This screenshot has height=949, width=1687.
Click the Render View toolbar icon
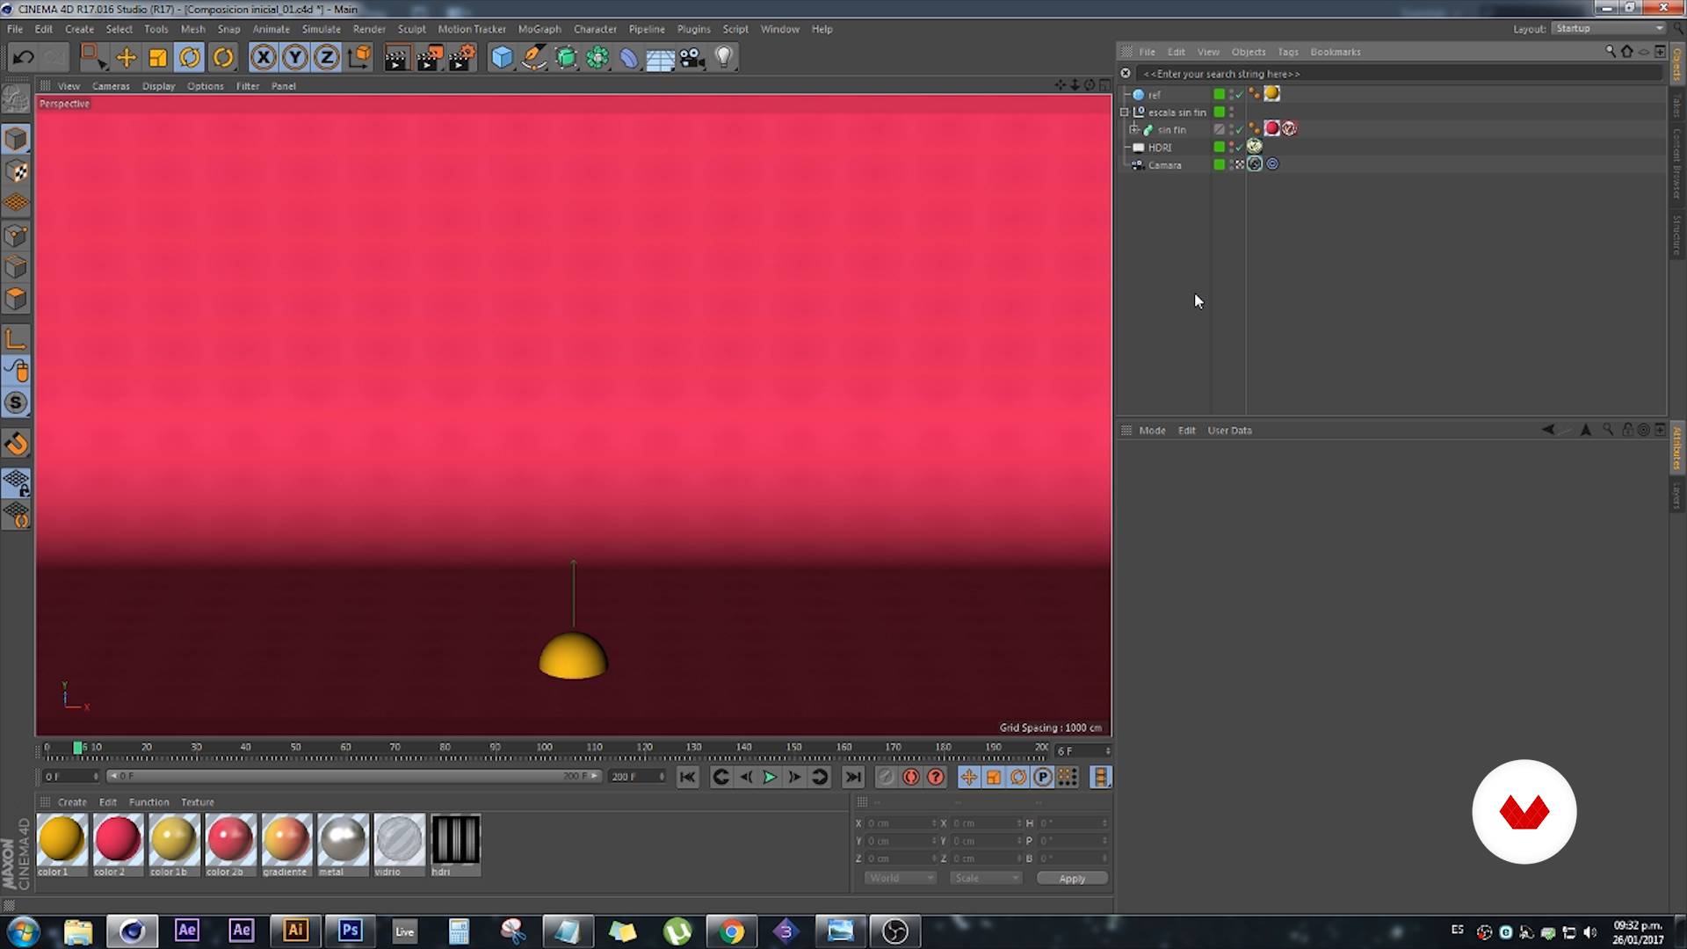(396, 57)
